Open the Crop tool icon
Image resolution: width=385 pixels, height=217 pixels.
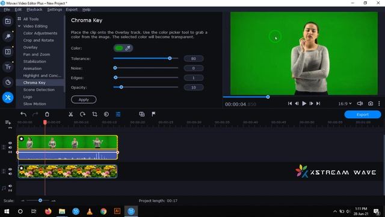tap(94, 114)
